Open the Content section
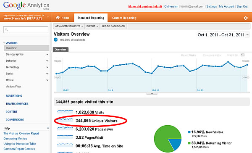The width and height of the screenshot is (252, 153). [x=12, y=112]
